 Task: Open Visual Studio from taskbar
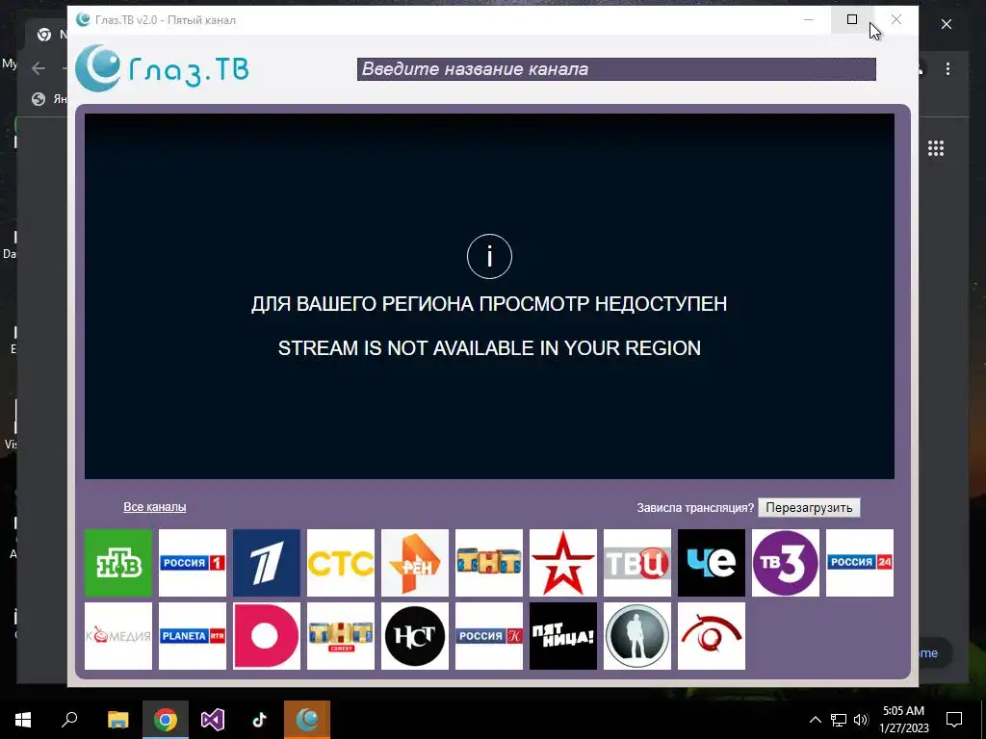[213, 720]
